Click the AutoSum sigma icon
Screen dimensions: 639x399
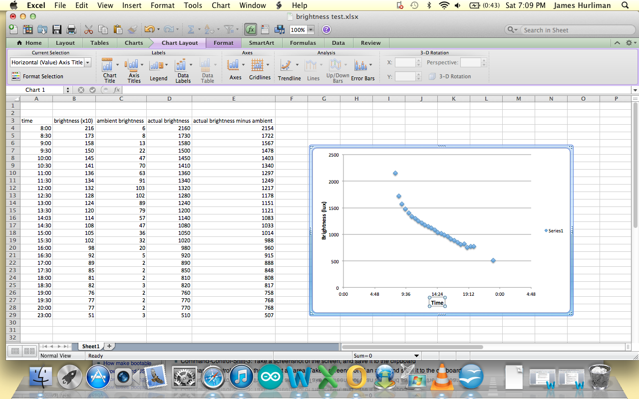click(x=191, y=29)
